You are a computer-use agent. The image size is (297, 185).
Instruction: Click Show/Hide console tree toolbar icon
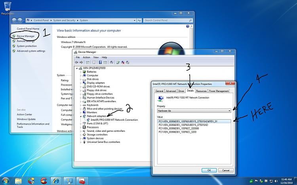88,62
